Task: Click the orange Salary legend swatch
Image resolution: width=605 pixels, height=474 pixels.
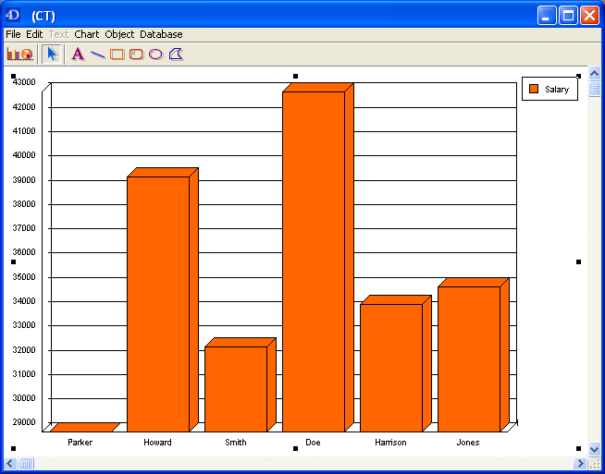Action: [x=533, y=89]
